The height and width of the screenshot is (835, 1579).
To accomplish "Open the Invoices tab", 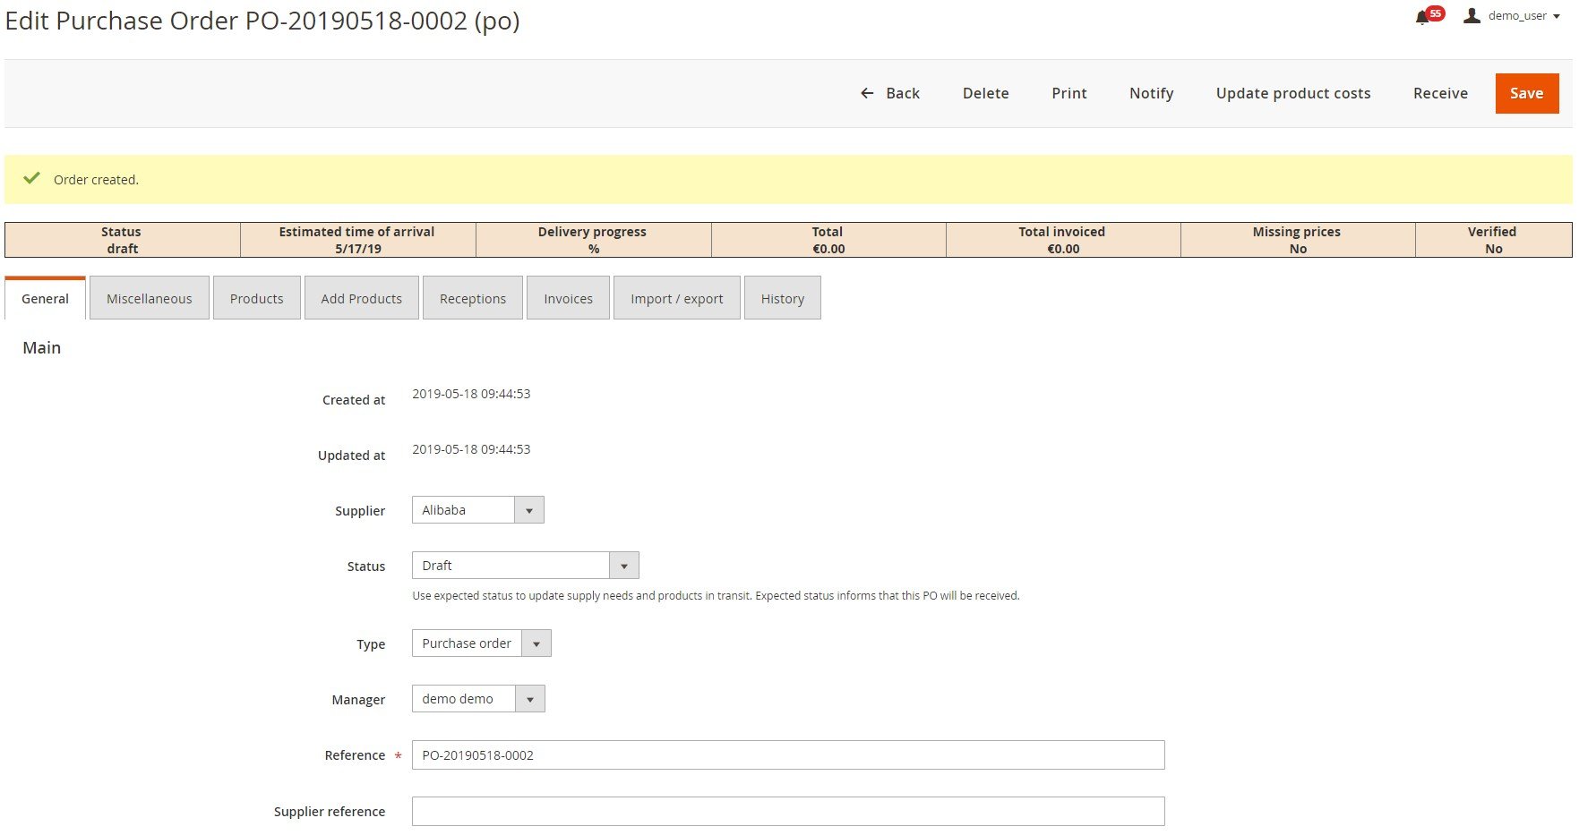I will tap(568, 298).
